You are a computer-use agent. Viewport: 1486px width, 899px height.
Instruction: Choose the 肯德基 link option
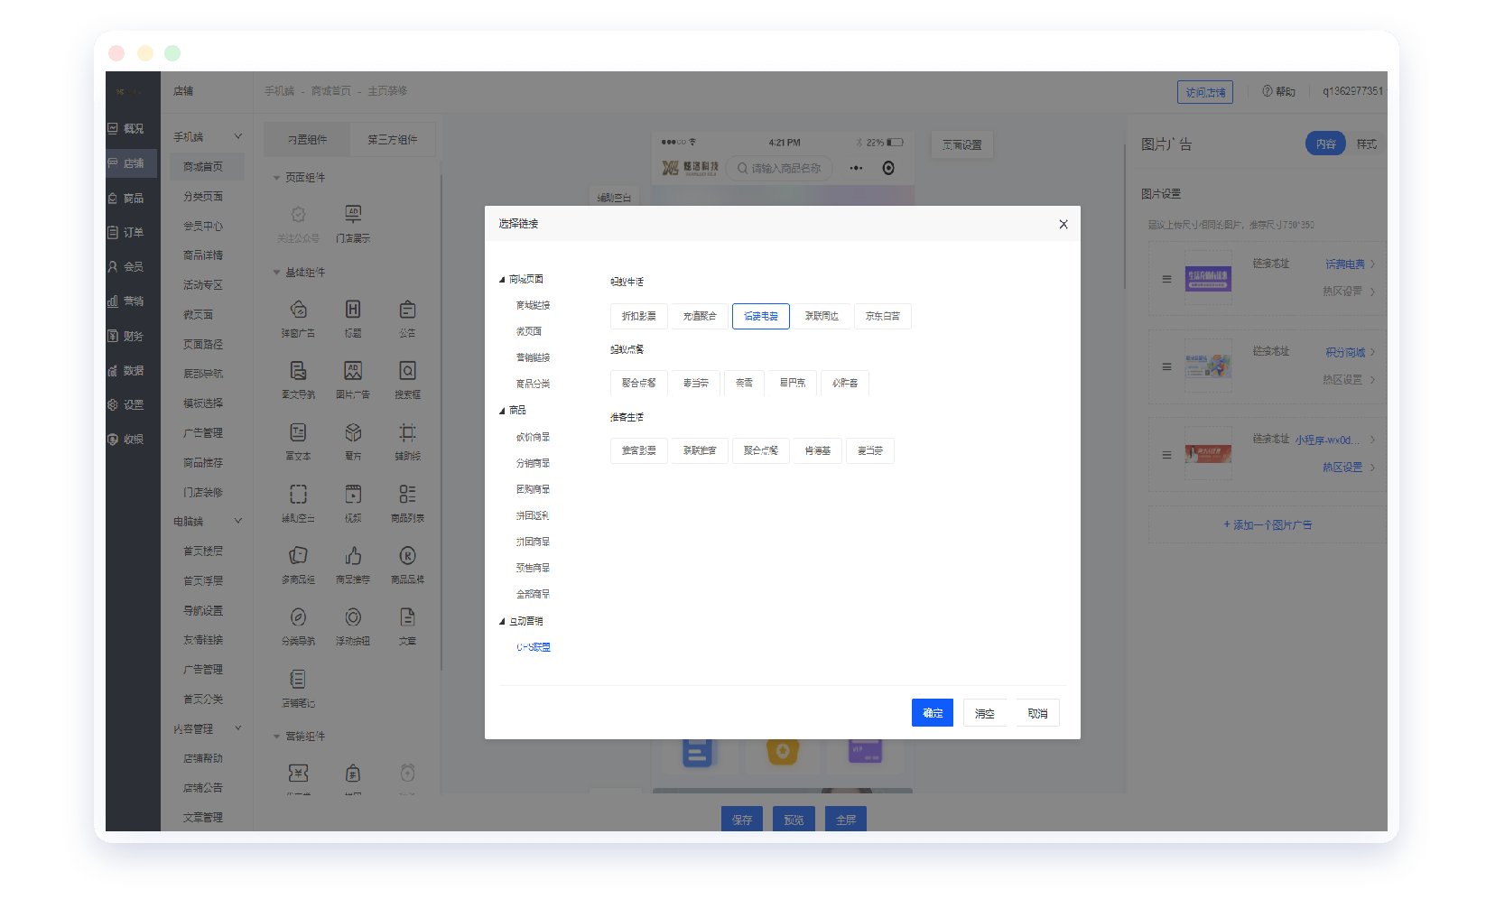click(817, 450)
